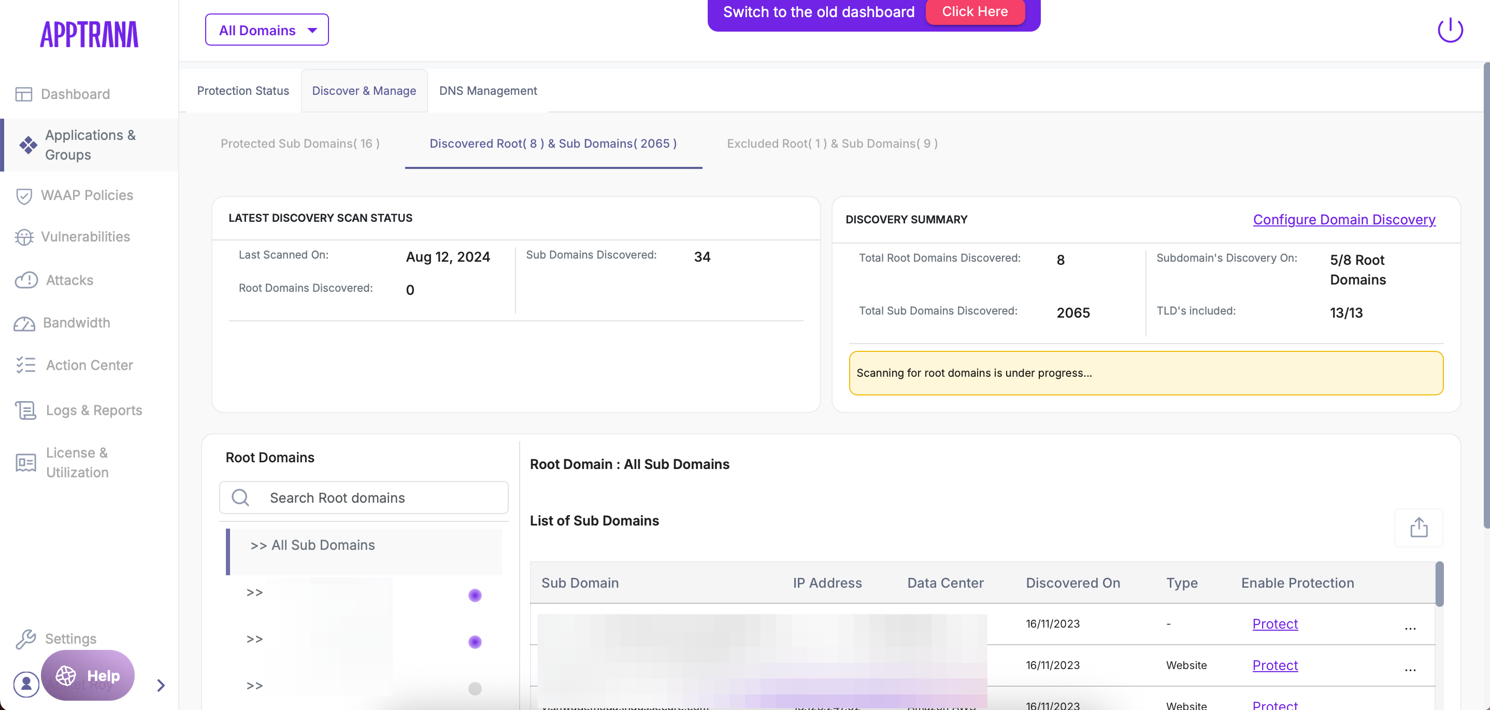The width and height of the screenshot is (1490, 710).
Task: Open Protected Sub Domains tab
Action: (x=299, y=144)
